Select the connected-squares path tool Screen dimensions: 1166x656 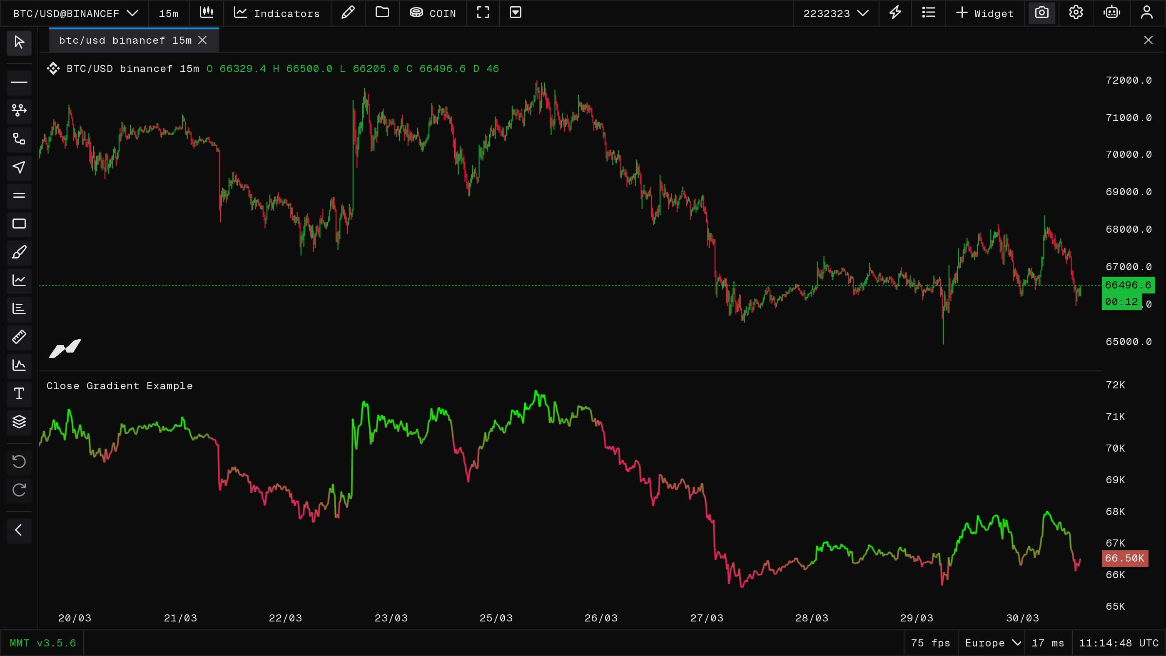click(x=19, y=139)
